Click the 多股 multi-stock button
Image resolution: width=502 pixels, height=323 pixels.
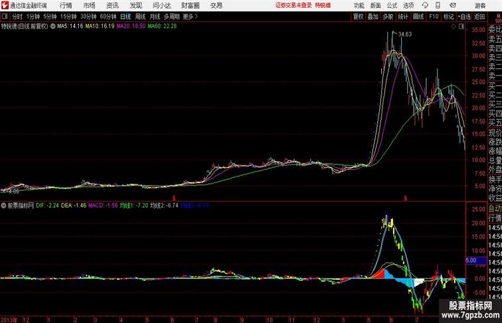tap(388, 17)
